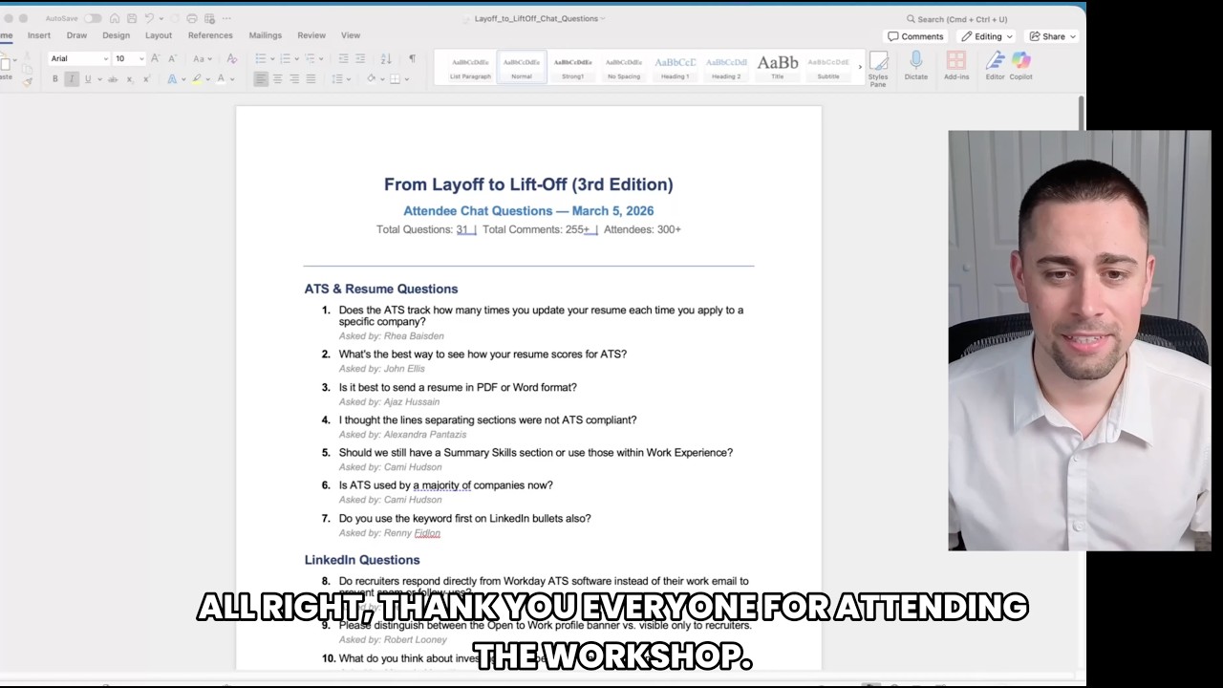Toggle subscript formatting
Viewport: 1223px width, 688px height.
(131, 78)
